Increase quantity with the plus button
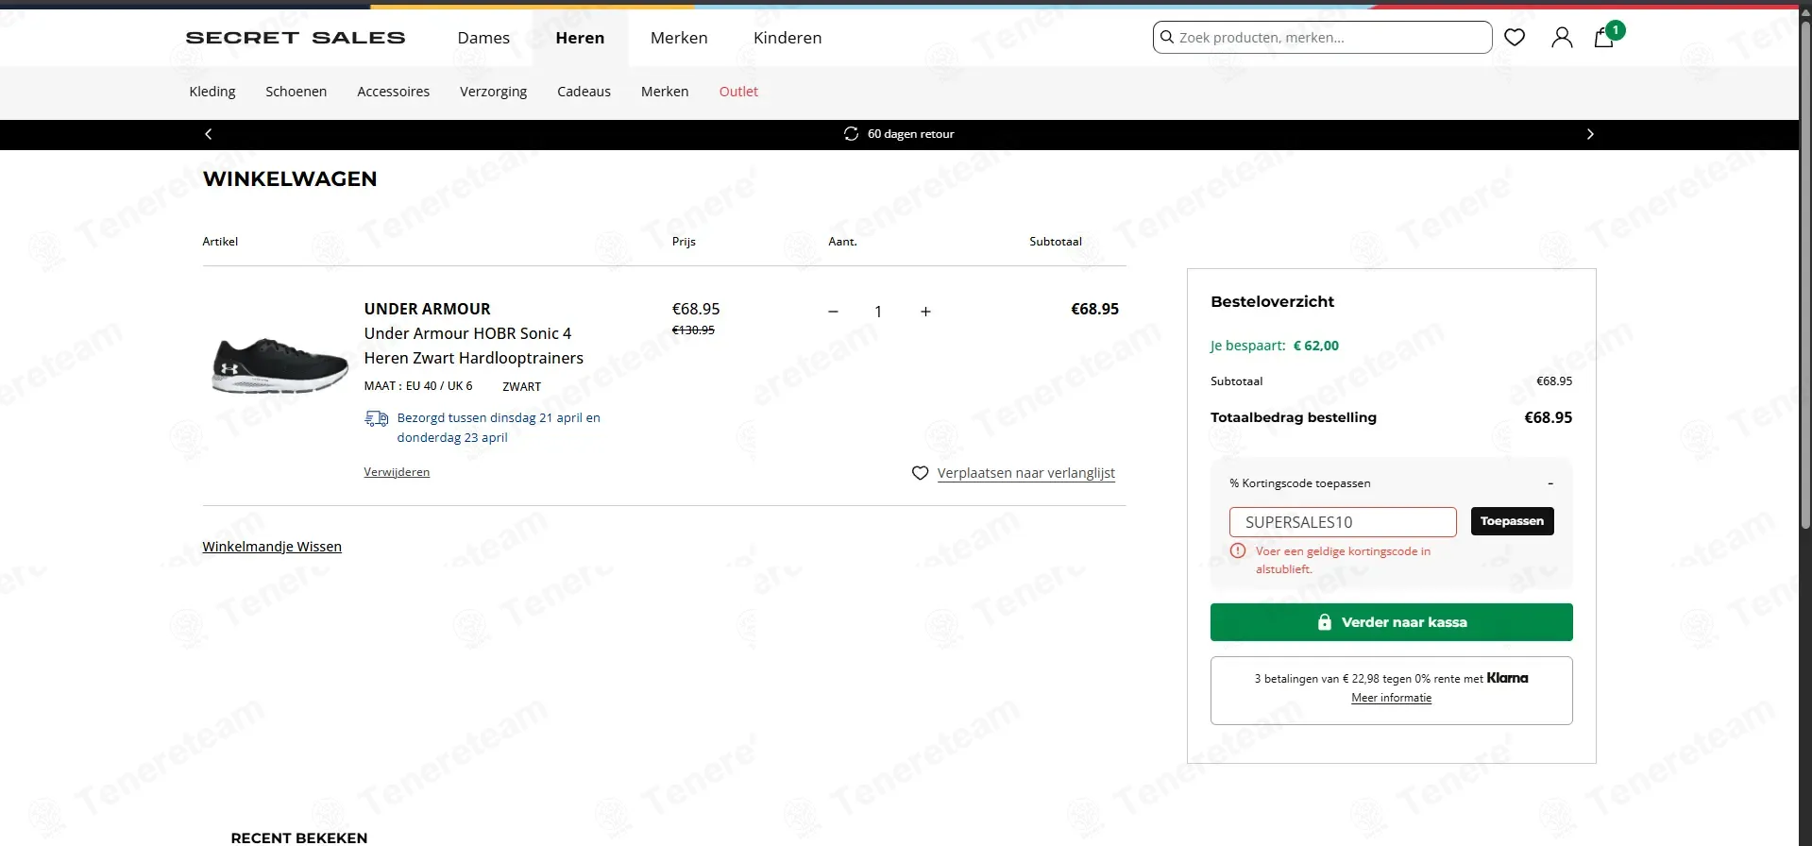The image size is (1812, 846). (925, 312)
